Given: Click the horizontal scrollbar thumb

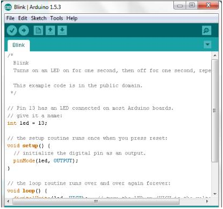Looking at the screenshot, I should click(96, 202).
